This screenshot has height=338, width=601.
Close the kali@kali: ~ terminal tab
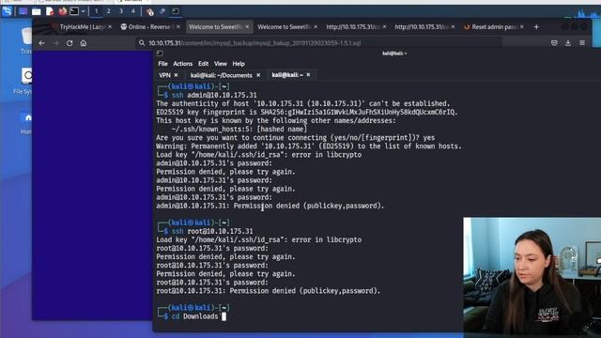click(x=308, y=75)
